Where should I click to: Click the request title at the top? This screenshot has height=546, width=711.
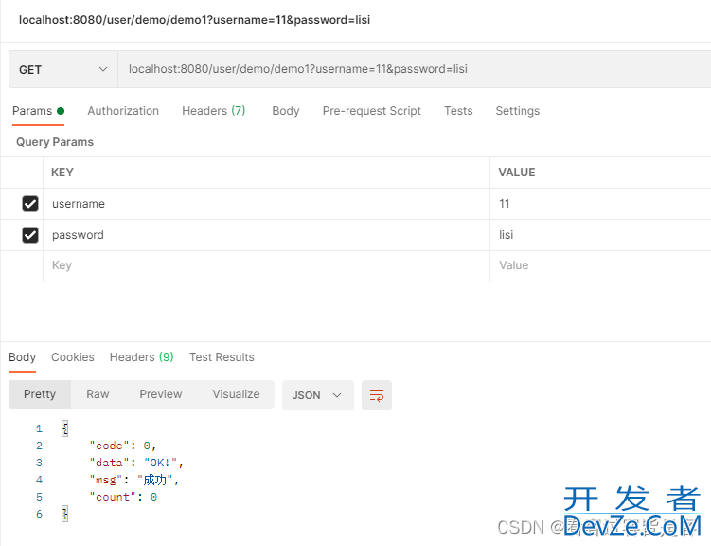pyautogui.click(x=194, y=20)
